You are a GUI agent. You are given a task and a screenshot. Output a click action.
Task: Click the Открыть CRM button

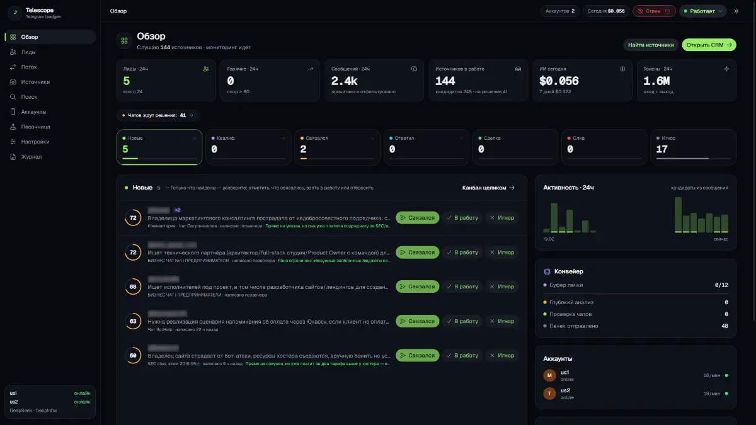click(x=709, y=45)
